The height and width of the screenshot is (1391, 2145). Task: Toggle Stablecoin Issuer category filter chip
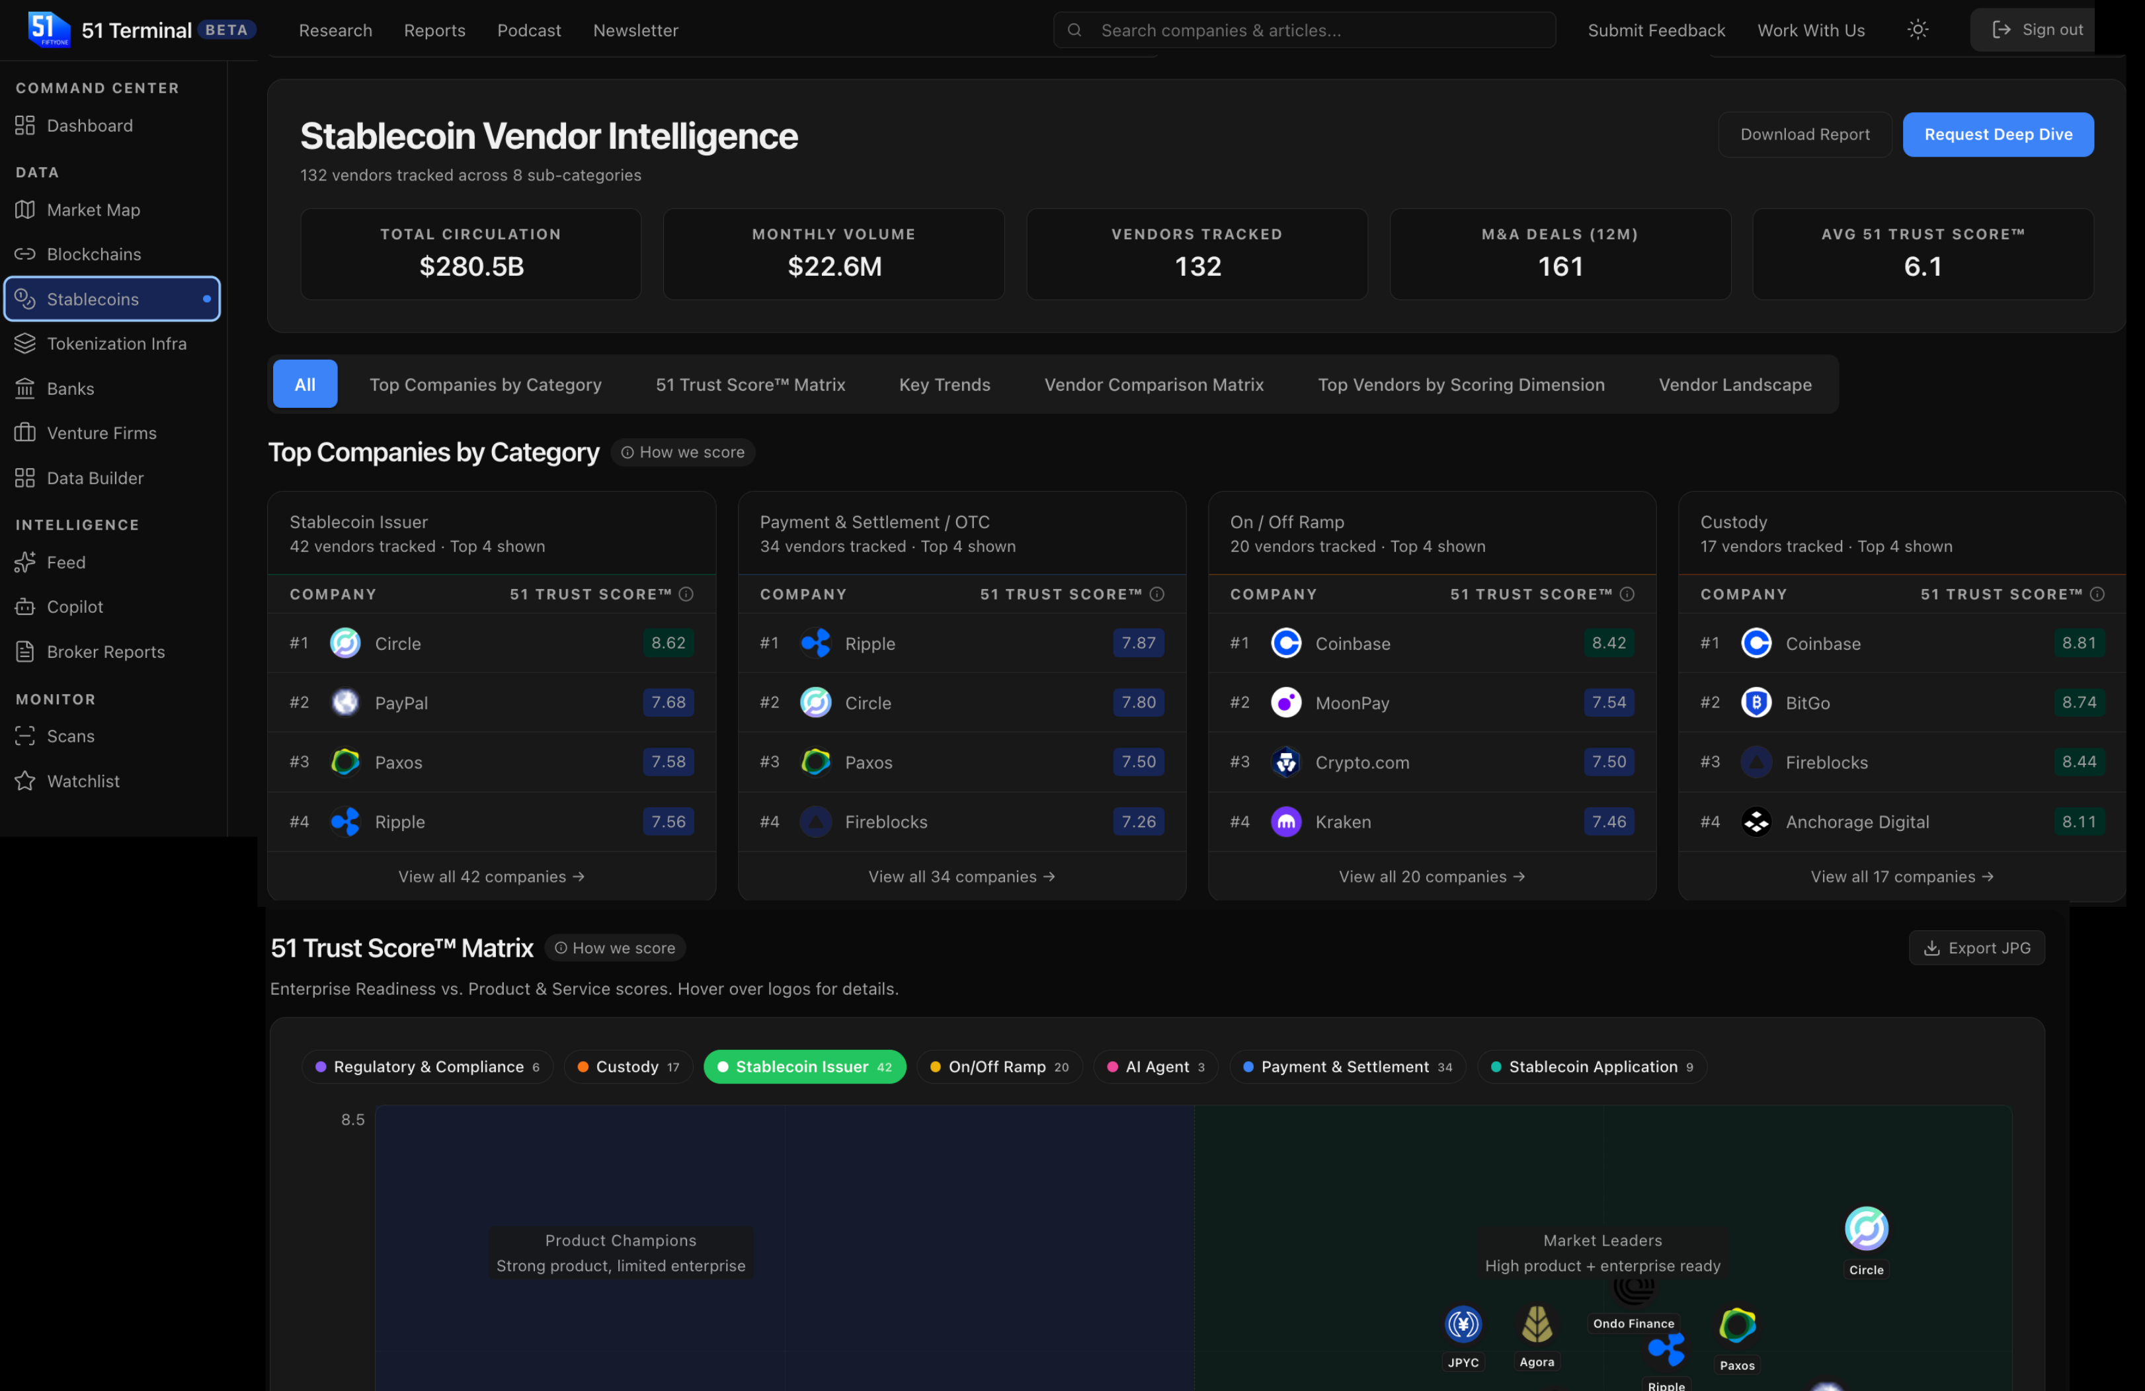coord(805,1066)
